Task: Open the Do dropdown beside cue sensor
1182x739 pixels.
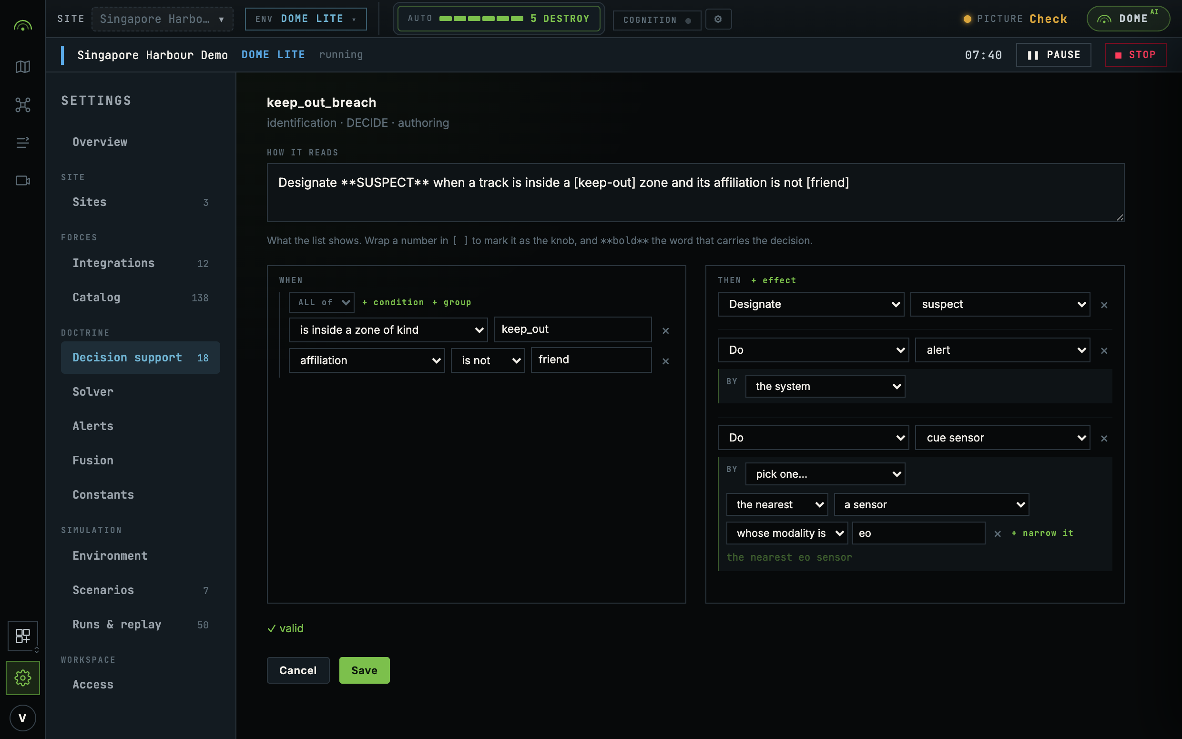Action: 813,438
